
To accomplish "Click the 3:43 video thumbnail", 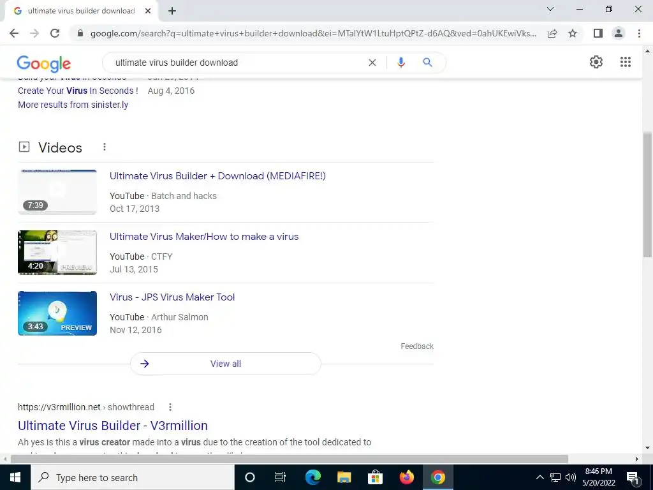I will [57, 313].
